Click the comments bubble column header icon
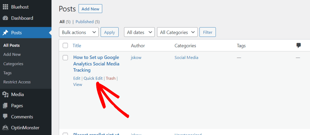Screen dimensions: 310x135 (x=299, y=45)
